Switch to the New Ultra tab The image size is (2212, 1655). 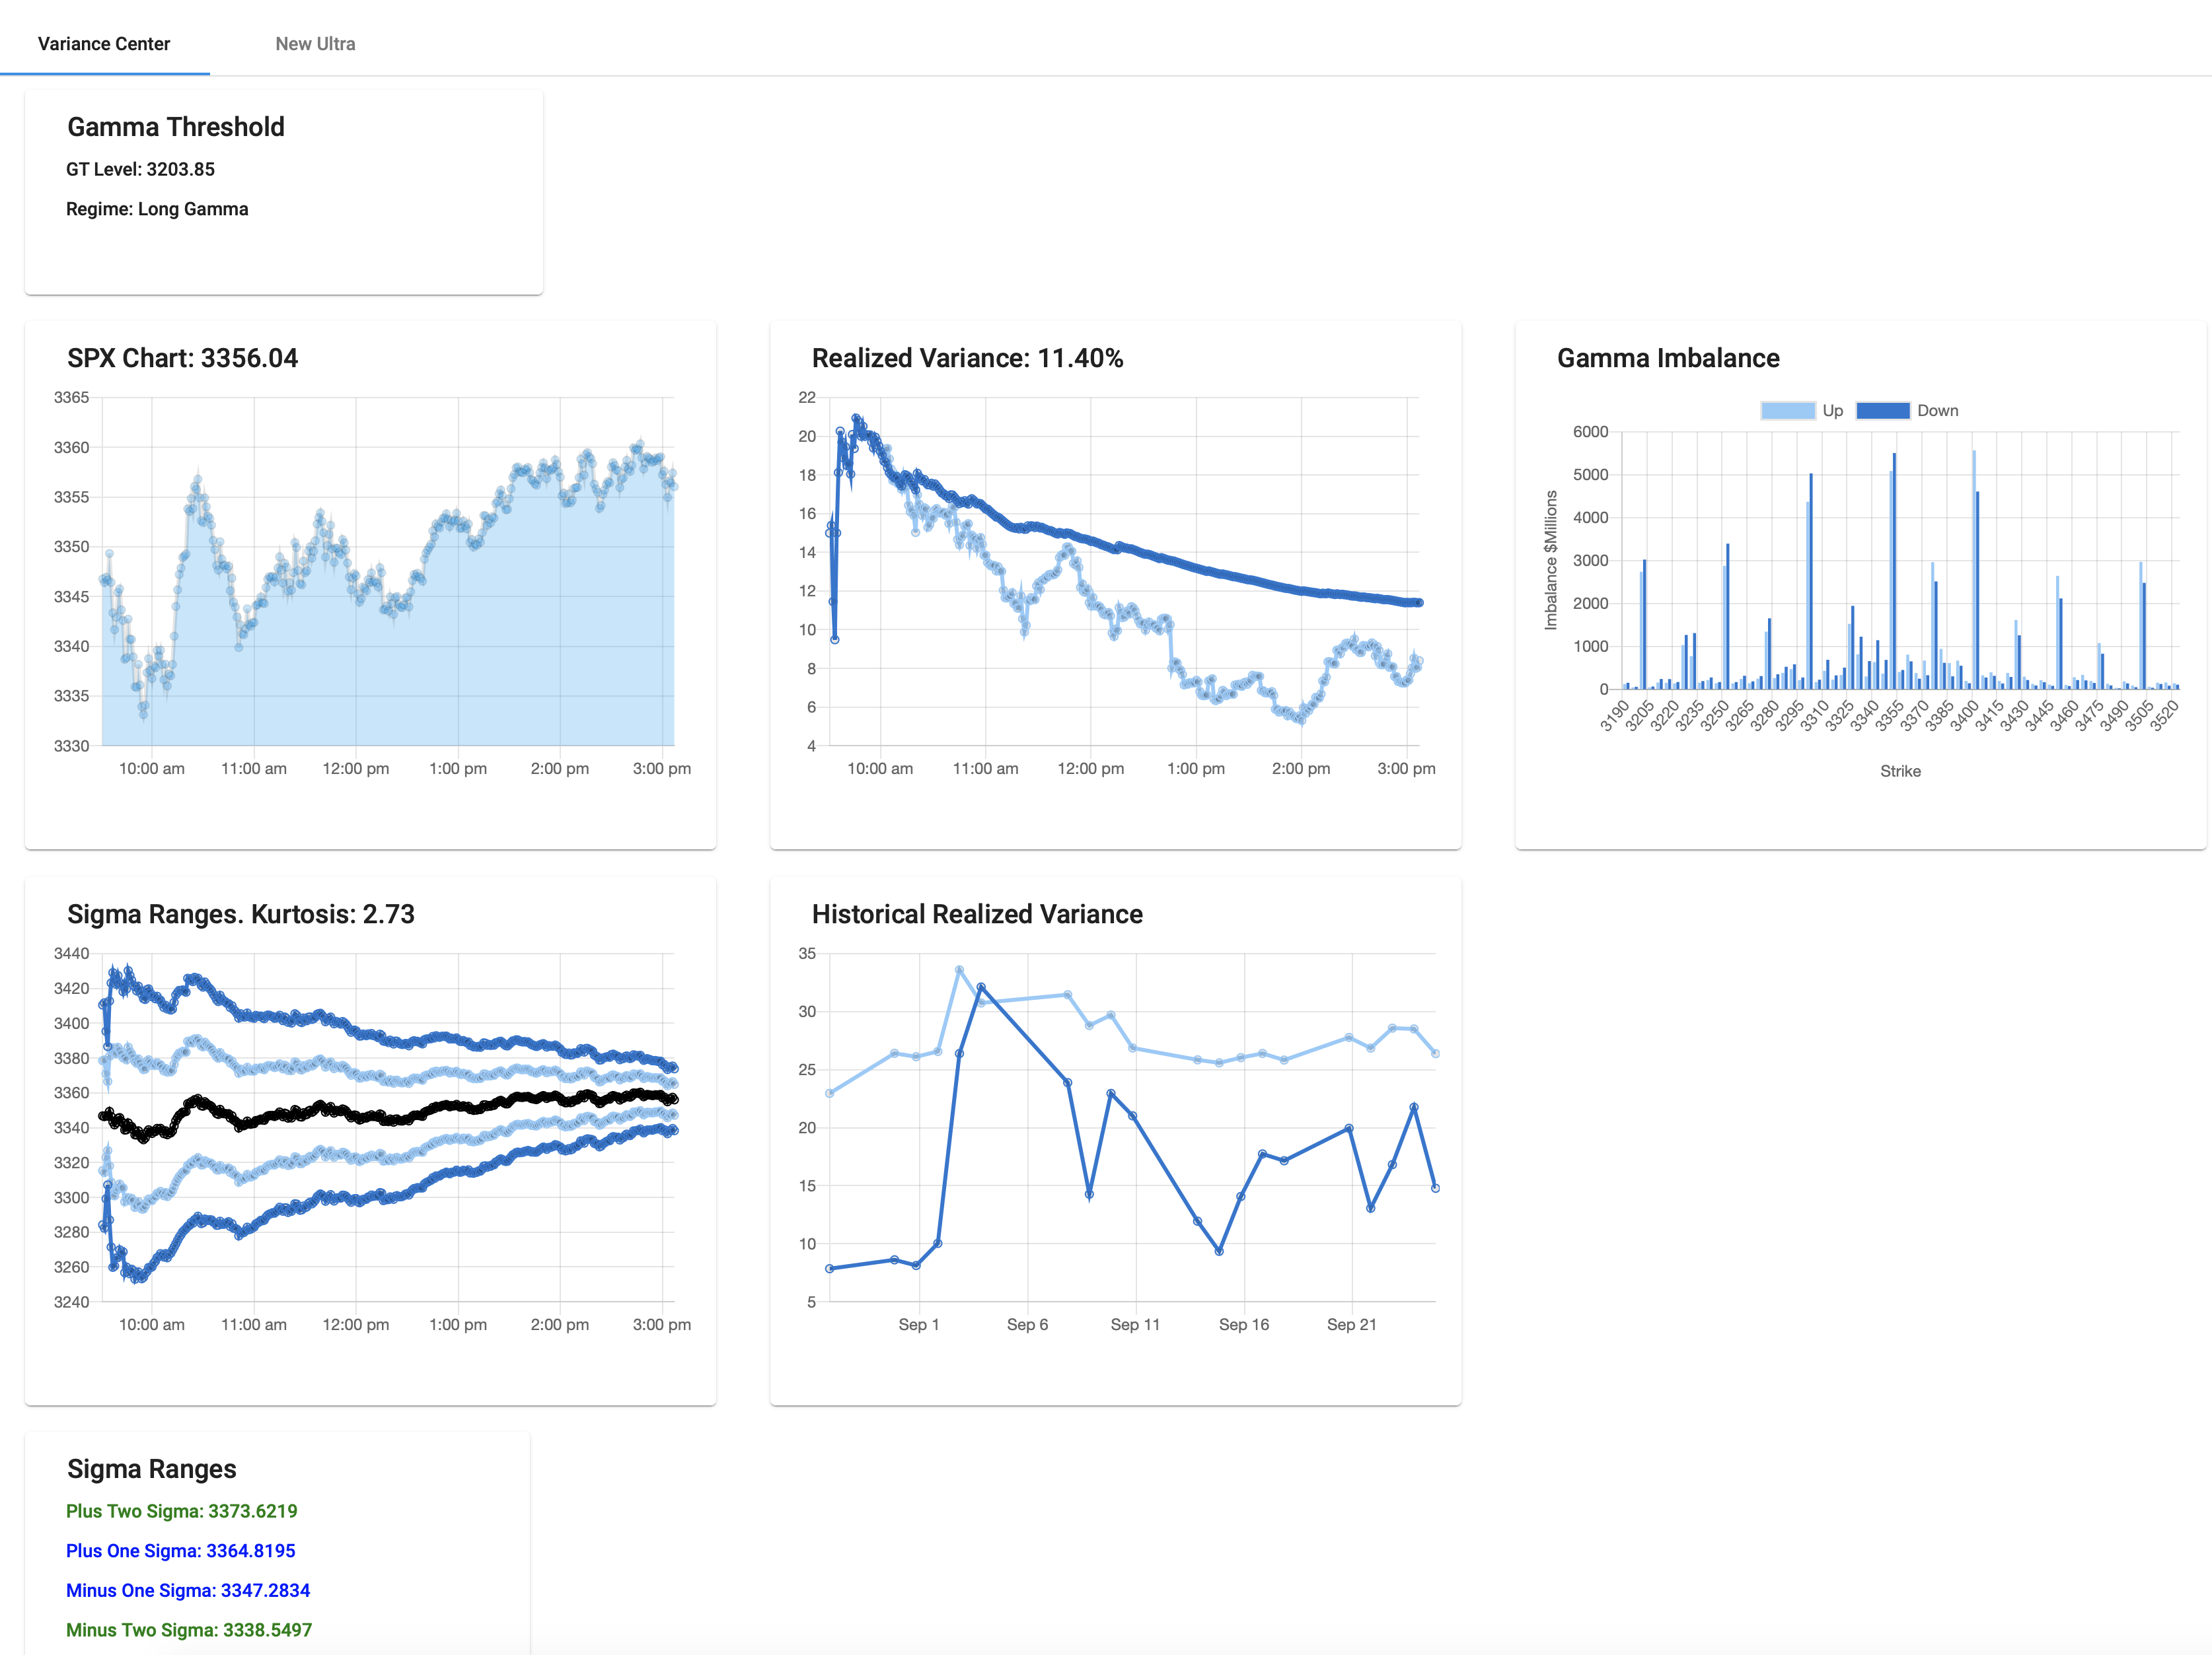pos(315,44)
